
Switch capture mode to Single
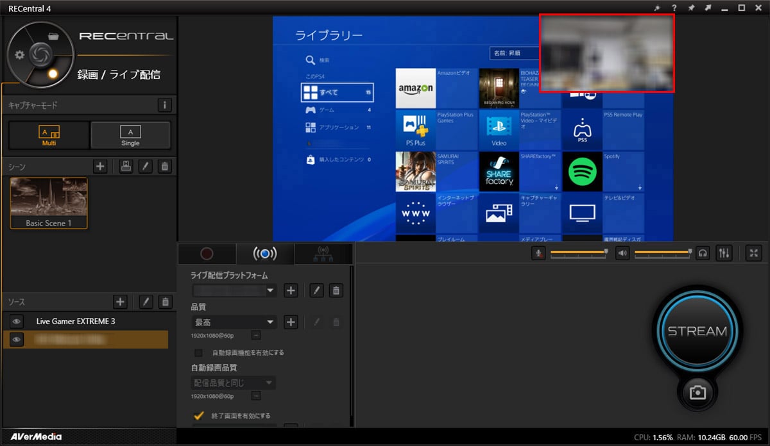(130, 135)
